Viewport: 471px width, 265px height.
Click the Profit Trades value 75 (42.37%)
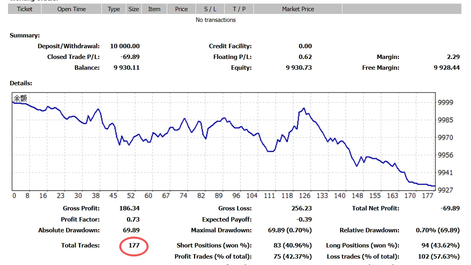pyautogui.click(x=293, y=257)
